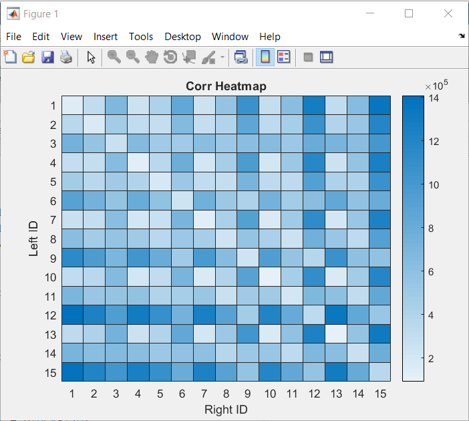This screenshot has width=469, height=421.
Task: Click the Right ID axis label
Action: point(226,410)
